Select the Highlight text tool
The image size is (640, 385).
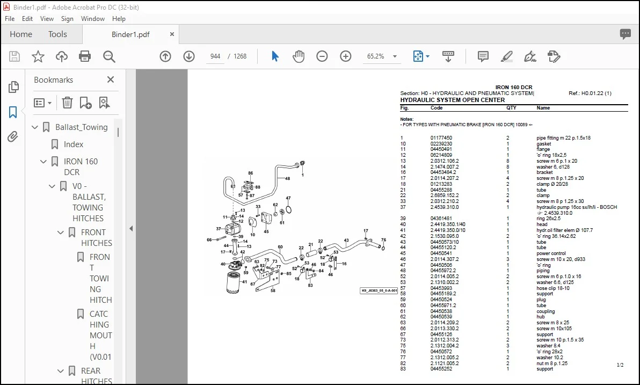pos(506,56)
